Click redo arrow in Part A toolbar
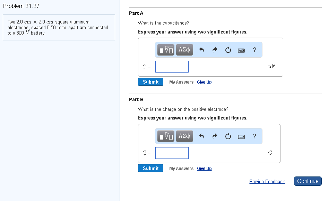Image resolution: width=328 pixels, height=201 pixels. (x=215, y=50)
